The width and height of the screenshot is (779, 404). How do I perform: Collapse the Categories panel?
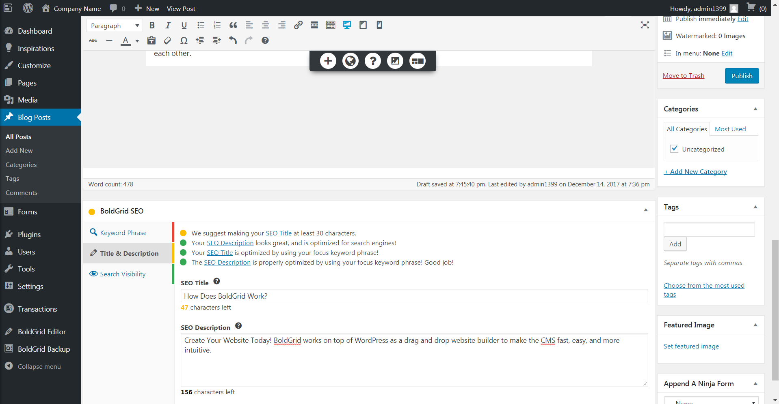click(755, 109)
